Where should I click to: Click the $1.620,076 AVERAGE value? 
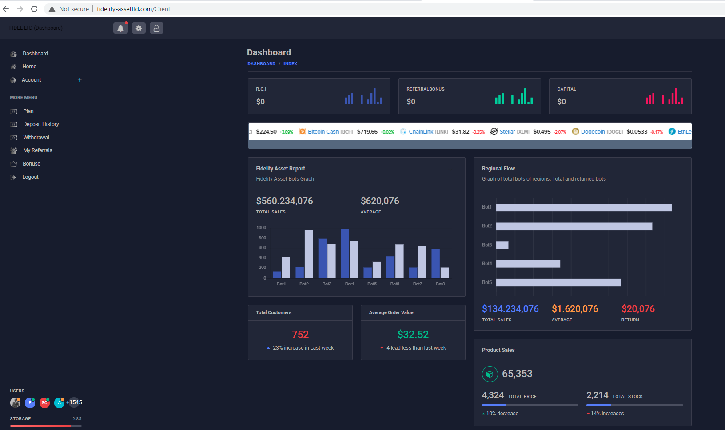[x=575, y=309]
